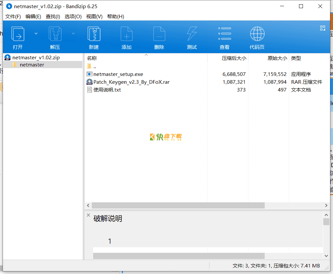Click the netmaster folder icon in tree
The width and height of the screenshot is (333, 274).
(15, 65)
